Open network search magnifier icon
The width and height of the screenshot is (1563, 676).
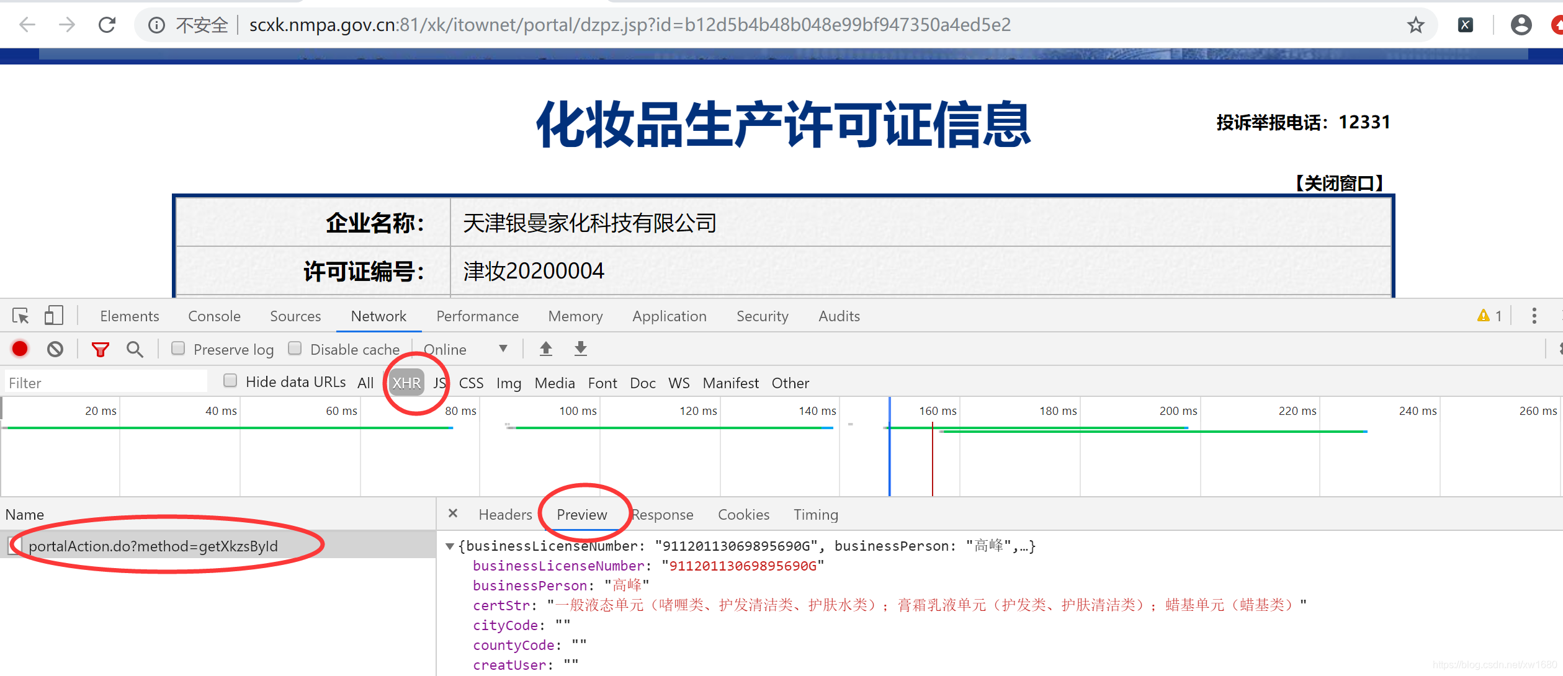[135, 349]
